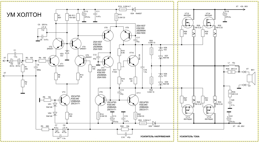Image resolution: width=259 pixels, height=166 pixels.
Task: Click the R20 33k feedback resistor
Action: [x=125, y=129]
